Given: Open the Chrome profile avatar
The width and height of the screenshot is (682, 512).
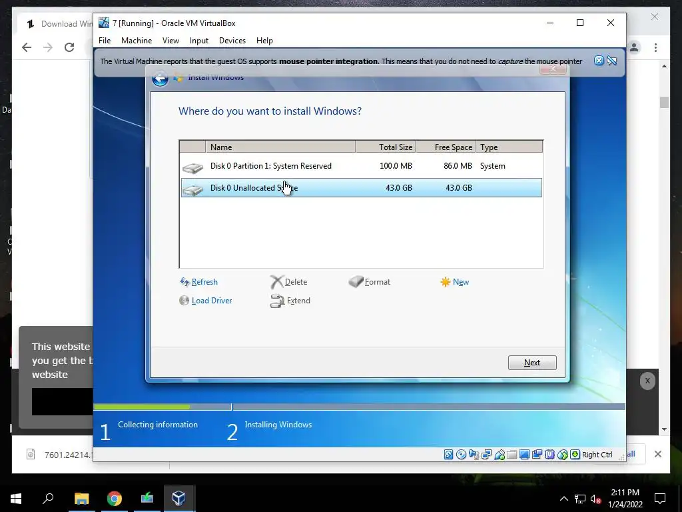Looking at the screenshot, I should pyautogui.click(x=634, y=47).
